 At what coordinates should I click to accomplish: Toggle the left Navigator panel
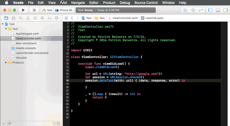point(210,10)
